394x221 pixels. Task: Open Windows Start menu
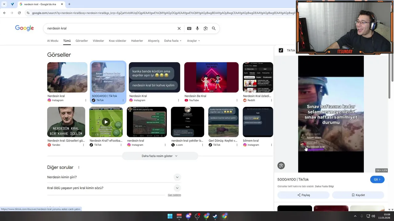[x=170, y=216]
